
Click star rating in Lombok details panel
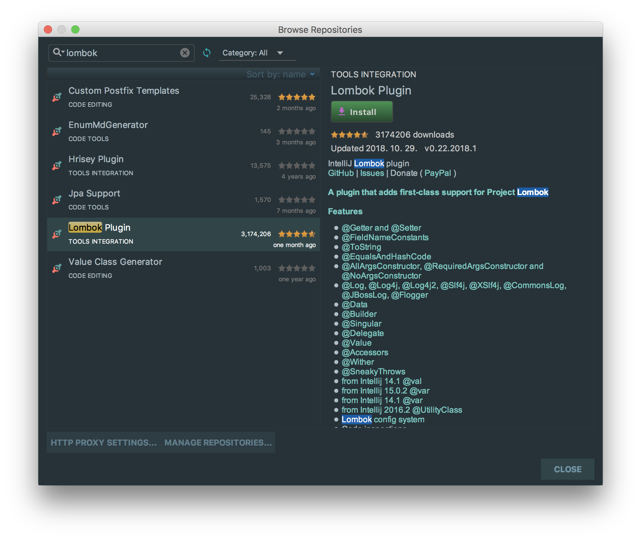click(x=349, y=135)
